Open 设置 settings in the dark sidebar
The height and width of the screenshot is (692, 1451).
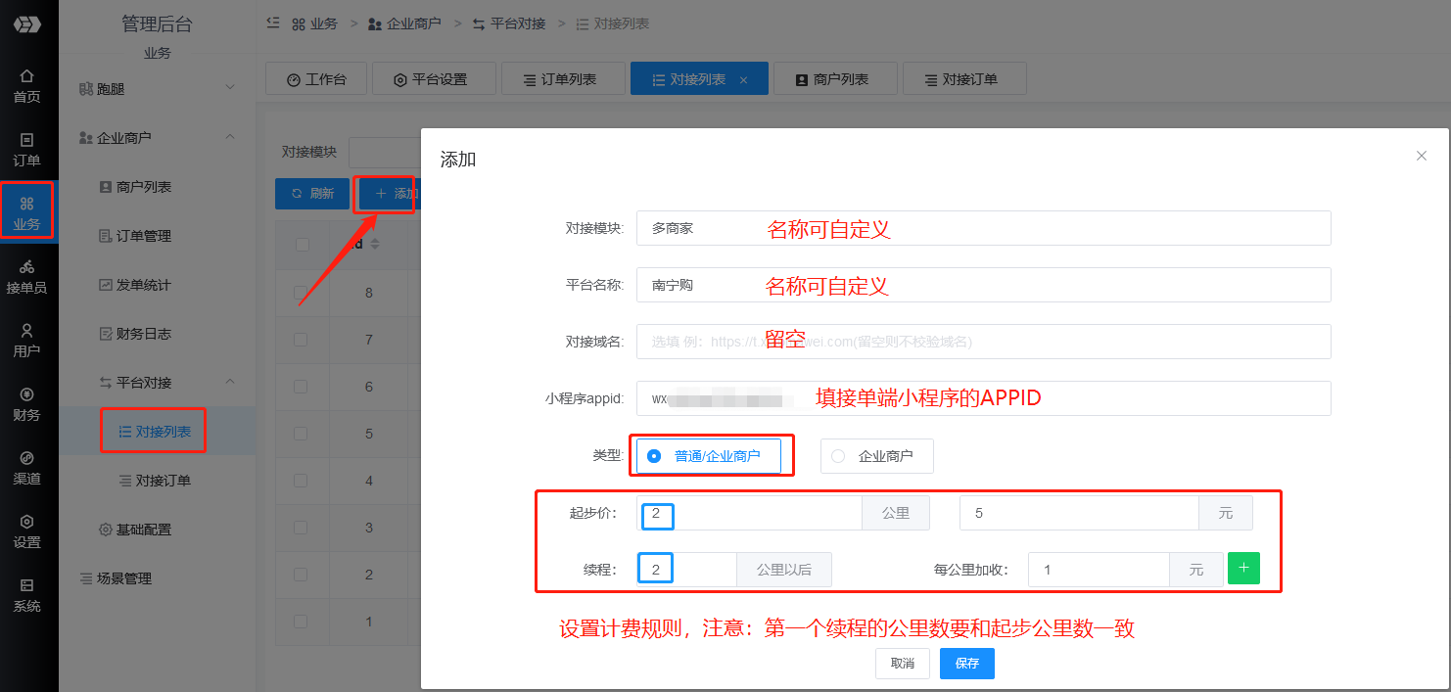(x=27, y=531)
